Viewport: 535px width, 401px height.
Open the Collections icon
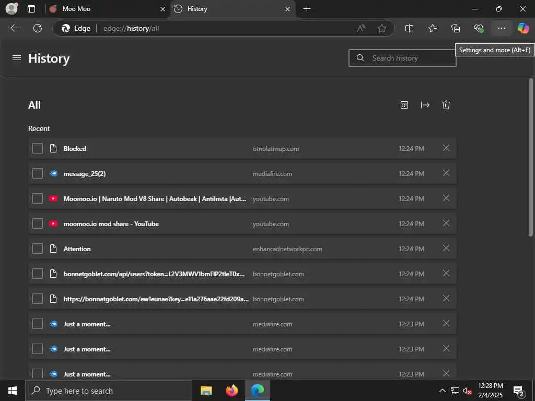click(456, 28)
